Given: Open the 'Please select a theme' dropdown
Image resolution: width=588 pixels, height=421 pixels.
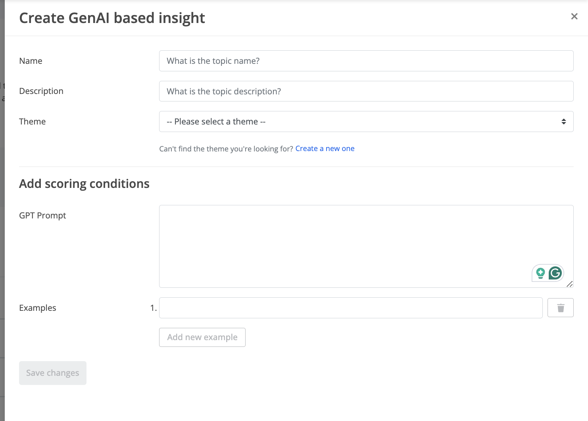Looking at the screenshot, I should [x=366, y=122].
